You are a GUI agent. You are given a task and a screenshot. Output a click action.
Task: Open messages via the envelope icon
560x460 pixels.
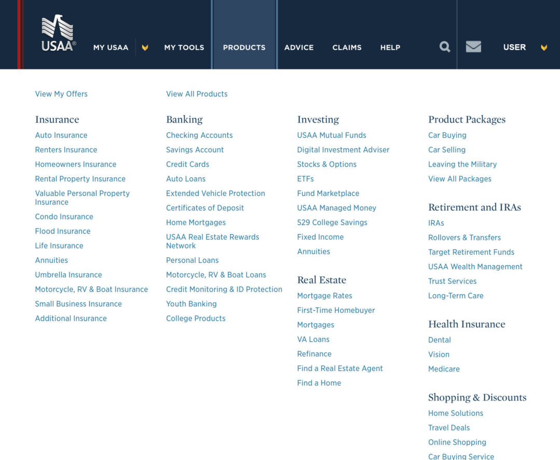point(473,47)
